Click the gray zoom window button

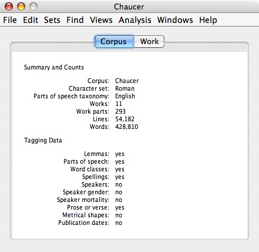tap(33, 6)
